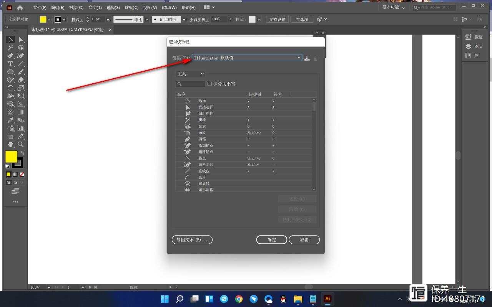The image size is (492, 307).
Task: Open 首选项 from the control bar
Action: (x=302, y=19)
